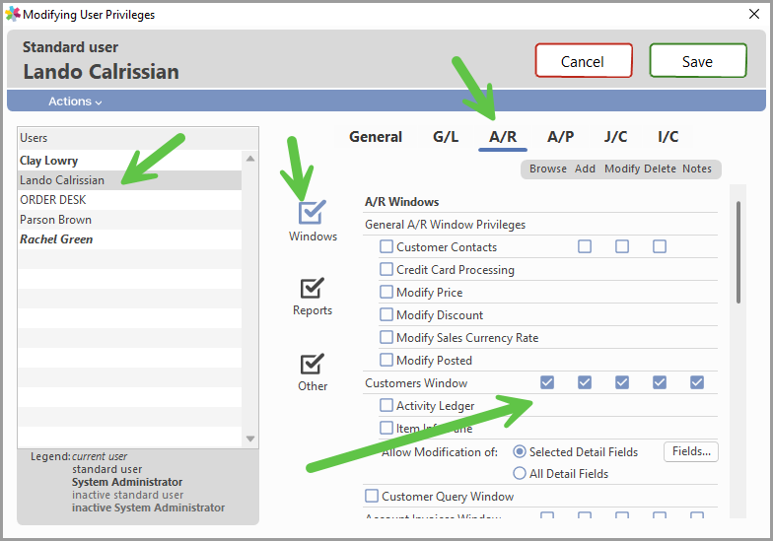Switch to the I/C tab
Image resolution: width=773 pixels, height=541 pixels.
click(668, 136)
